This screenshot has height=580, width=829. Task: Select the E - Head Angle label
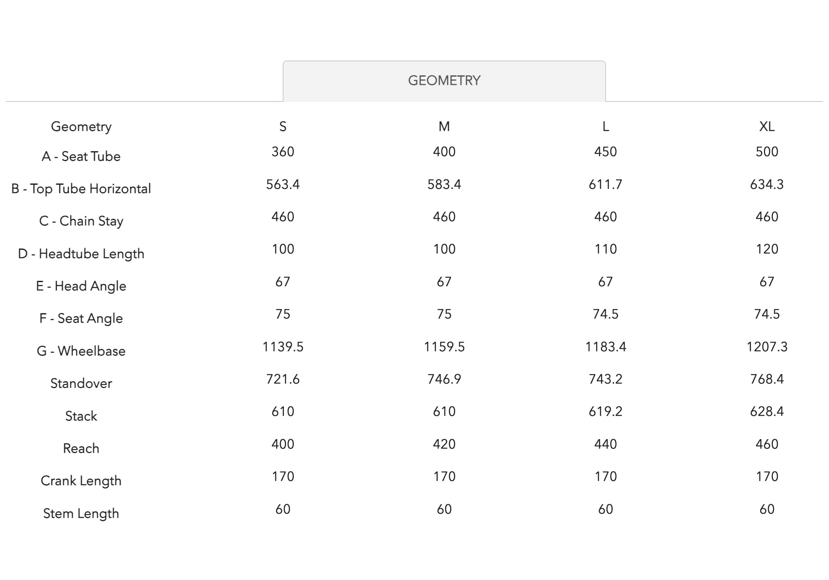point(81,286)
